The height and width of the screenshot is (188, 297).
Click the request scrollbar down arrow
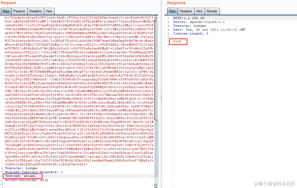point(156,187)
